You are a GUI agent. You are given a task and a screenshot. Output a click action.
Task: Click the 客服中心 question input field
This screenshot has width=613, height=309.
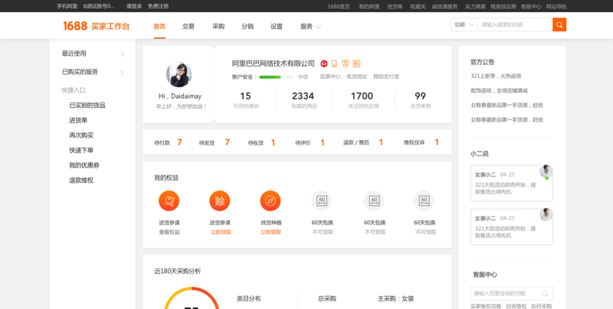511,294
